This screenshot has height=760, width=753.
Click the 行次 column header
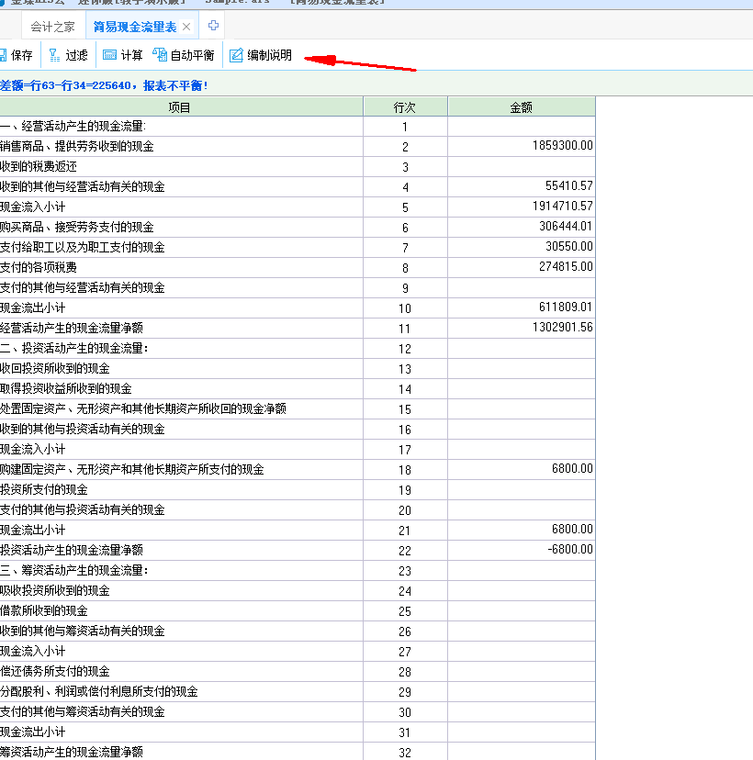point(405,107)
